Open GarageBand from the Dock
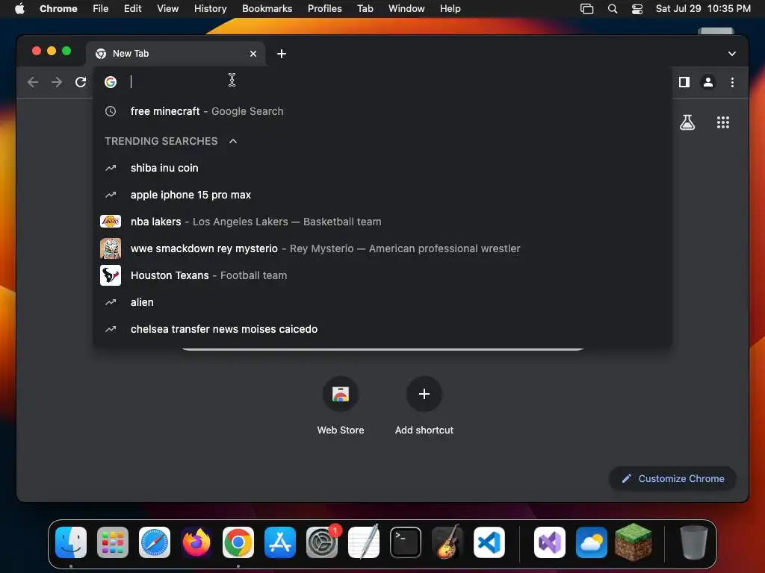 tap(447, 542)
